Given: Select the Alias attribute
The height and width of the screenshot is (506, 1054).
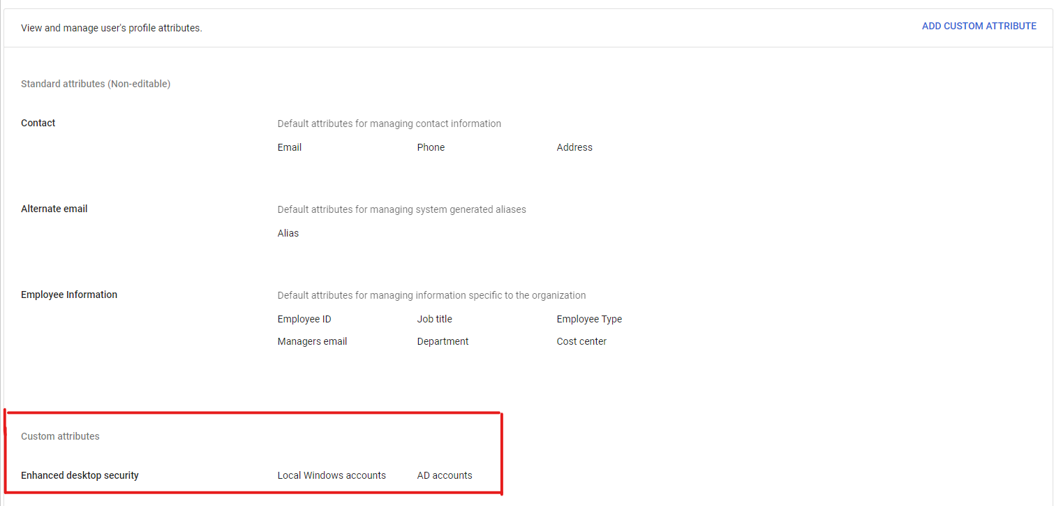Looking at the screenshot, I should (x=288, y=233).
